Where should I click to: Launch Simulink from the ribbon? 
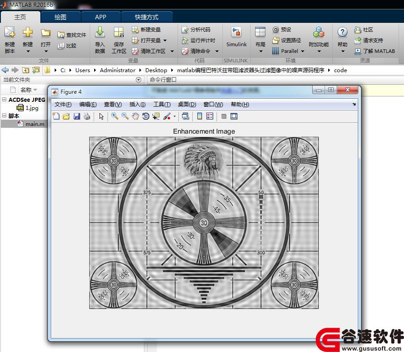point(236,37)
